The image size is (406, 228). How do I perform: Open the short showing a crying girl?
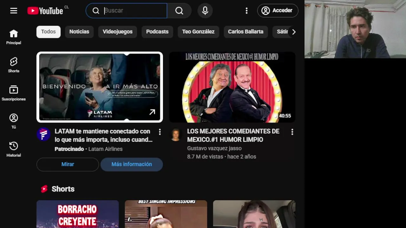254,214
